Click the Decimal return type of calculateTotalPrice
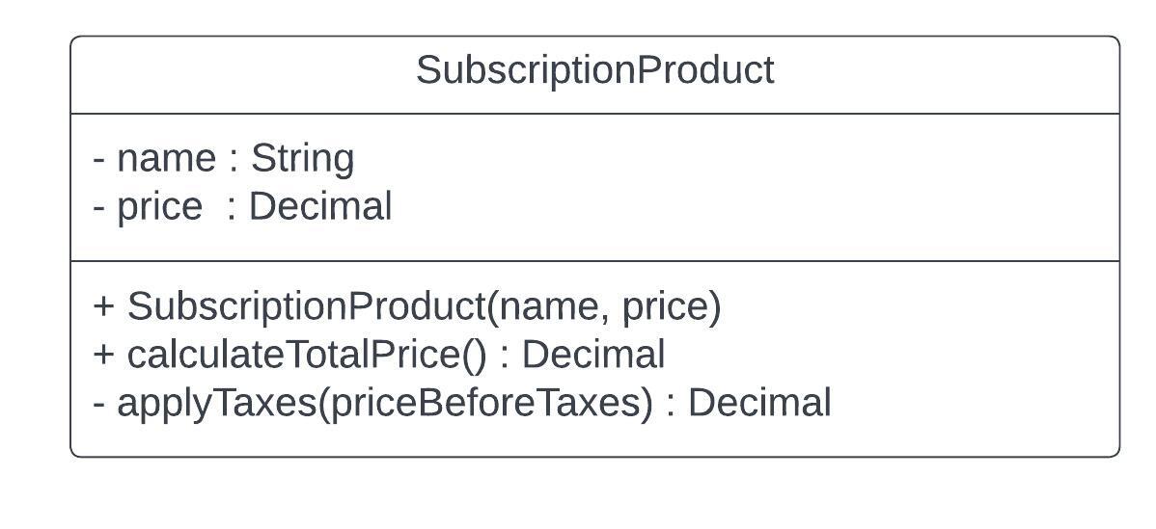This screenshot has width=1156, height=529. (593, 354)
